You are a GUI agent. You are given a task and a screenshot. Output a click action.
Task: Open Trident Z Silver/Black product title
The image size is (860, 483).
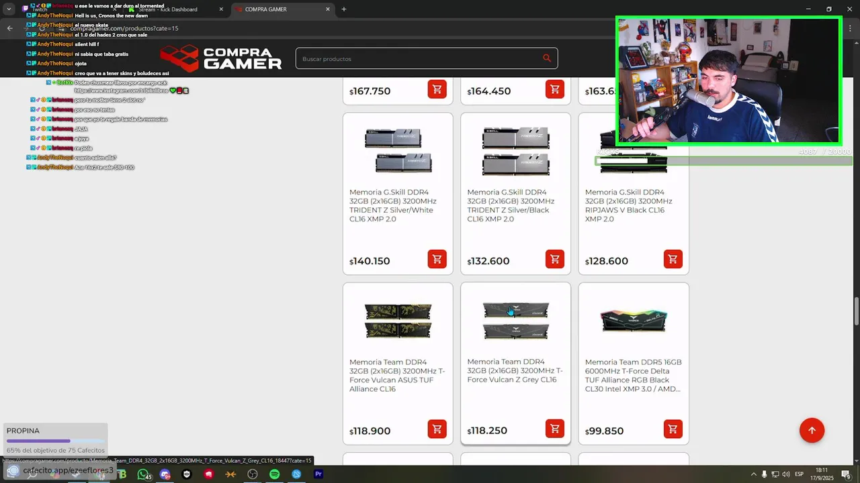click(511, 205)
